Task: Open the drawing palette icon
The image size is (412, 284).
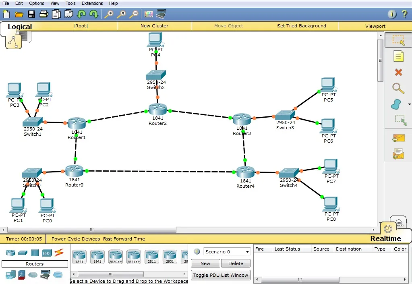Action: point(149,15)
